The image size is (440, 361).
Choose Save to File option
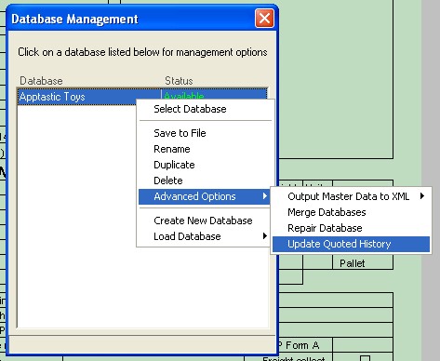tap(206, 133)
